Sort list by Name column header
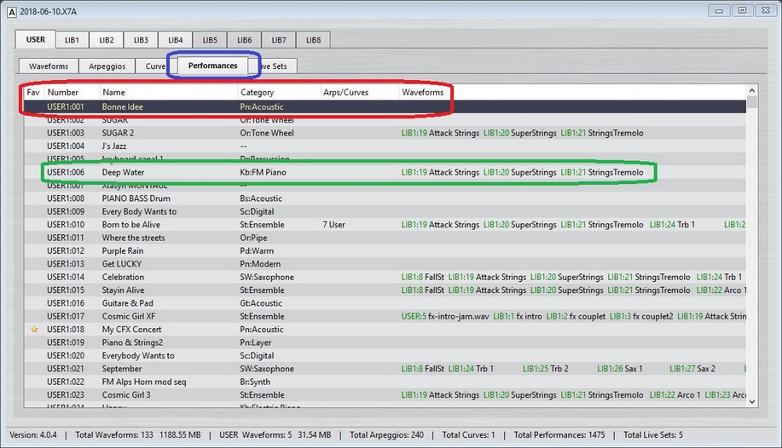This screenshot has height=448, width=782. 114,92
